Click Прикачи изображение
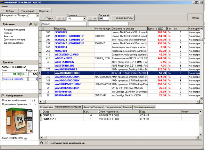Screen dimensions: 205x150 pyautogui.click(x=14, y=100)
